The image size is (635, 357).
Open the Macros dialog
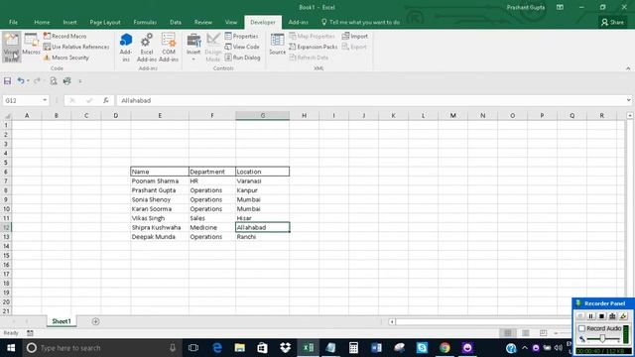[x=31, y=45]
